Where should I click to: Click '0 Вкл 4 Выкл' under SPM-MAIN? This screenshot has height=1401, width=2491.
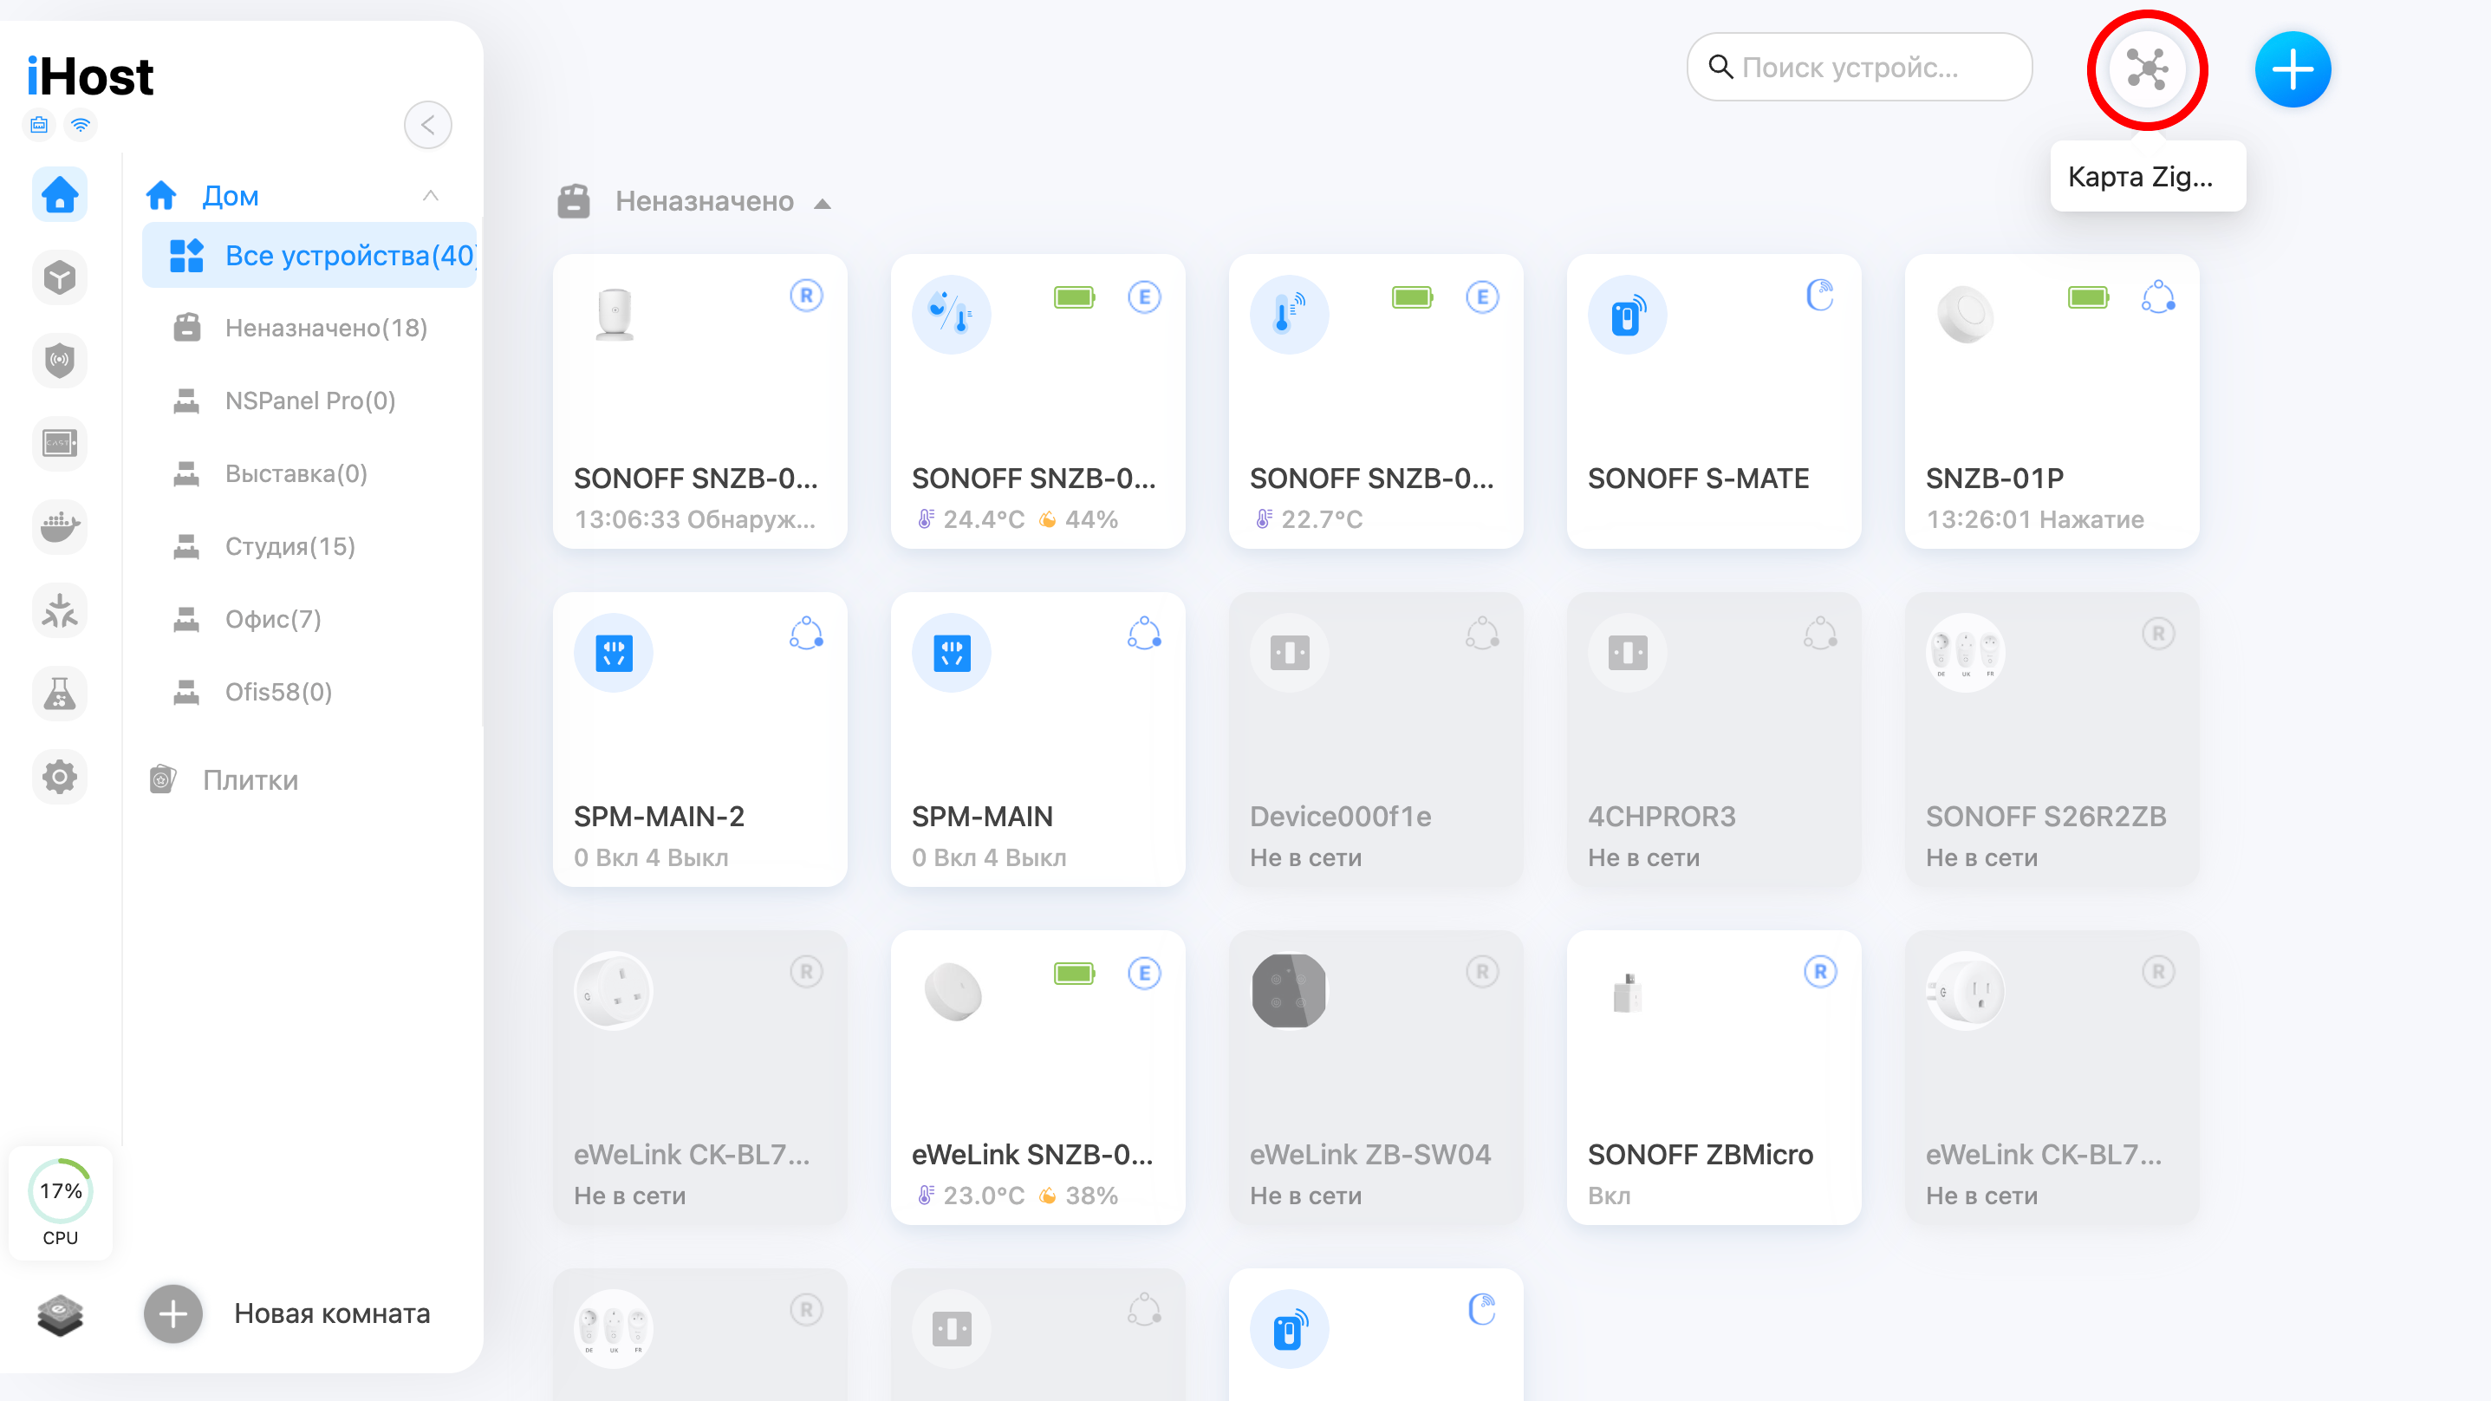click(988, 857)
